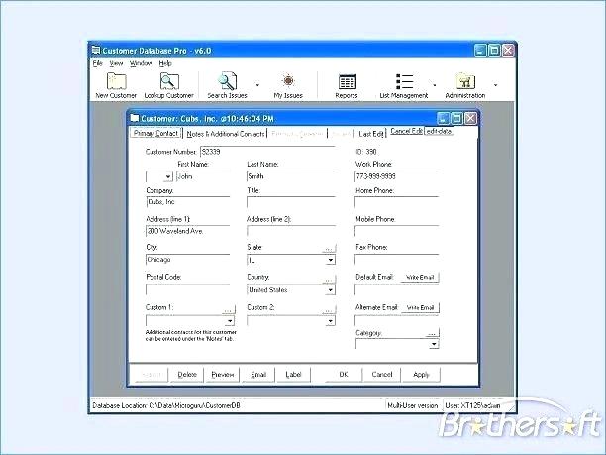
Task: Click the Alternate Email input field
Action: point(396,320)
